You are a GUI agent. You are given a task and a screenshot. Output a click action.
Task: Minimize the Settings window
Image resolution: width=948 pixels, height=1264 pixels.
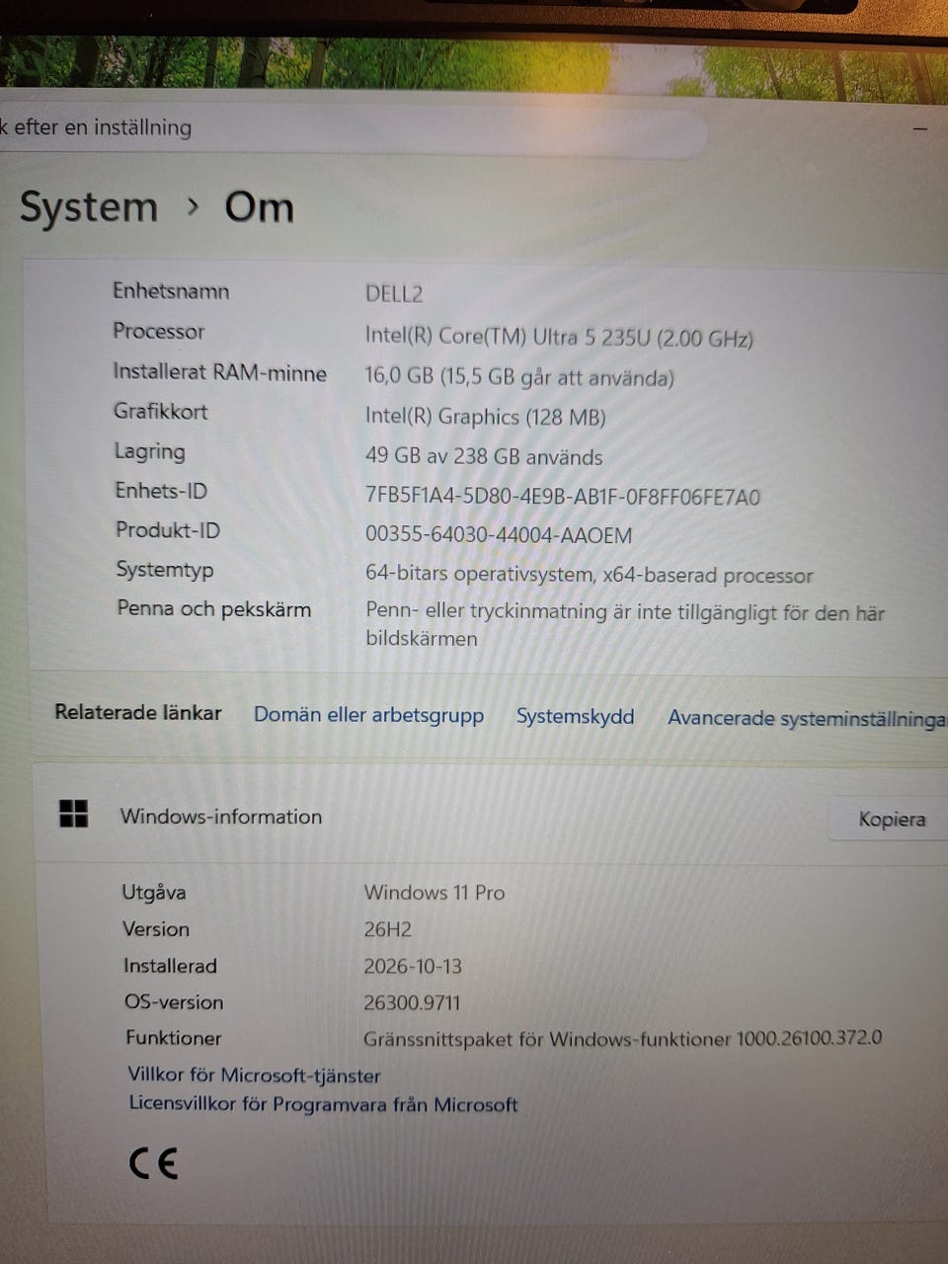(919, 128)
